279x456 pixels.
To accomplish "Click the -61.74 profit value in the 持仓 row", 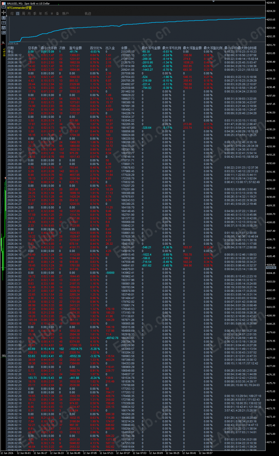I will click(x=74, y=51).
